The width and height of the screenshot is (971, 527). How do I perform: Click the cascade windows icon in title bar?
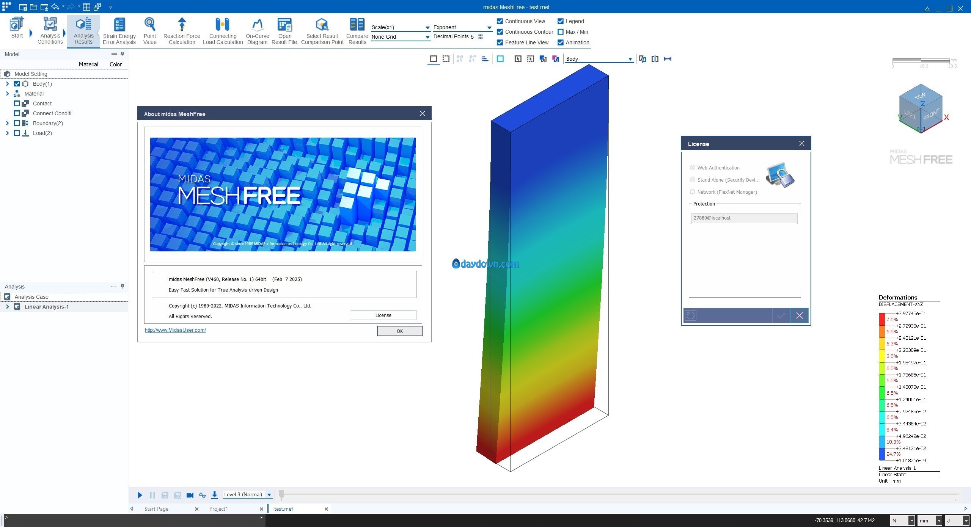97,7
